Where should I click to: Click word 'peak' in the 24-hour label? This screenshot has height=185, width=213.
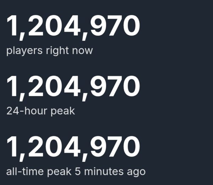[x=62, y=111]
